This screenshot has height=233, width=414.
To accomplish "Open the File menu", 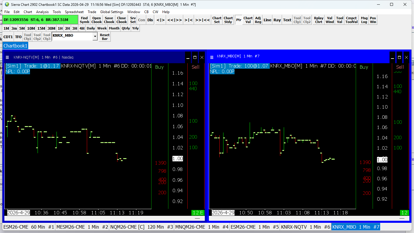I will coord(7,12).
